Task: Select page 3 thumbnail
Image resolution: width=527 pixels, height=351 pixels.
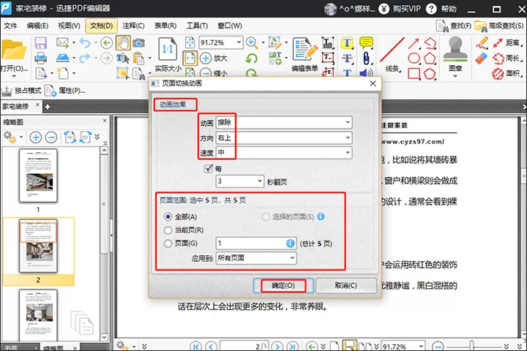Action: coord(38,315)
